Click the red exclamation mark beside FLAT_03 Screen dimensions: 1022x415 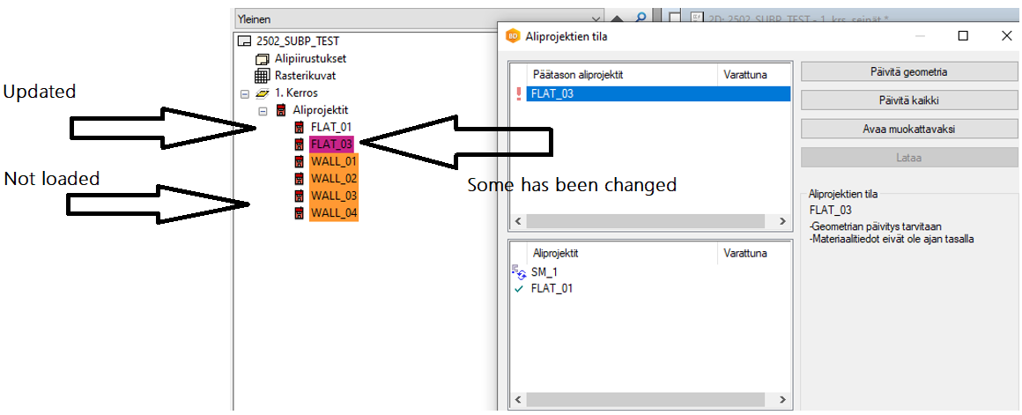[x=518, y=93]
